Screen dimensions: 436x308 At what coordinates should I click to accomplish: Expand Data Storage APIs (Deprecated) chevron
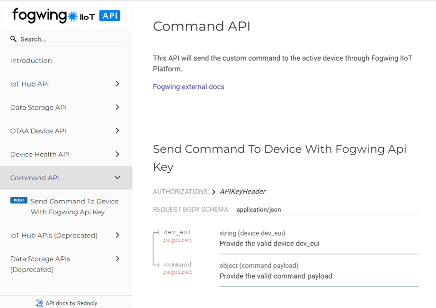[x=117, y=258]
